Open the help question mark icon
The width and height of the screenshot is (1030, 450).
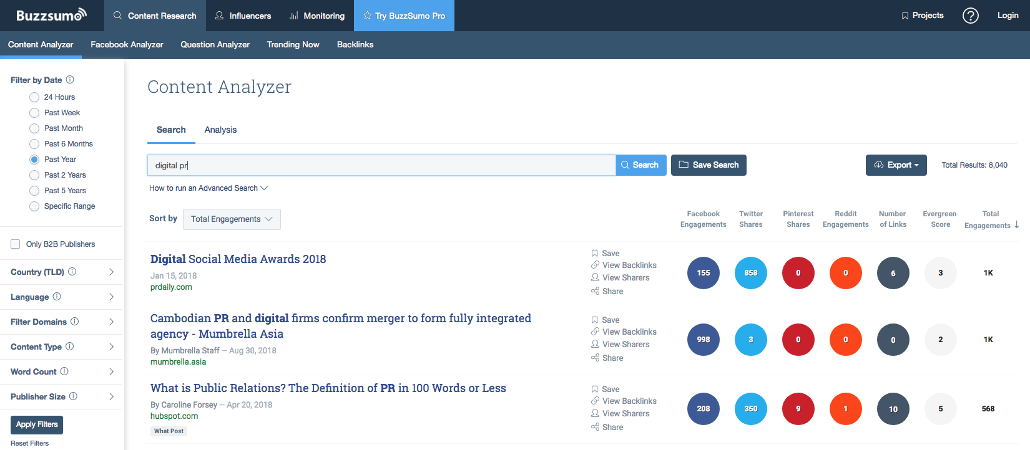click(x=971, y=16)
